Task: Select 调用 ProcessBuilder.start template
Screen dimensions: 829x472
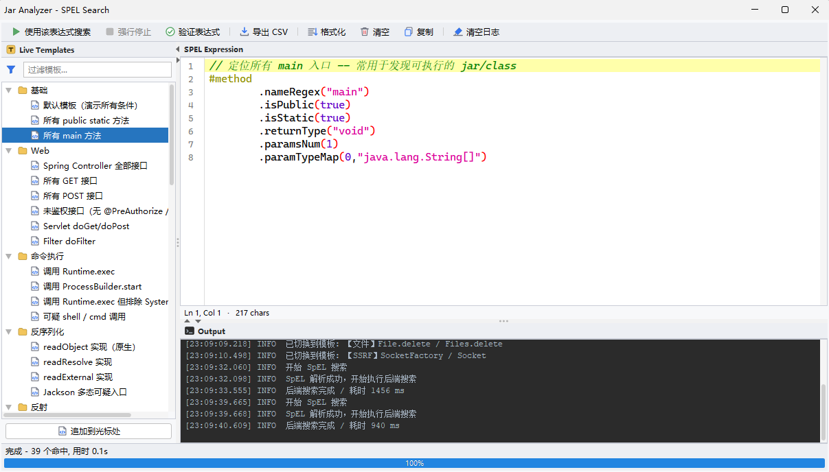Action: point(92,286)
